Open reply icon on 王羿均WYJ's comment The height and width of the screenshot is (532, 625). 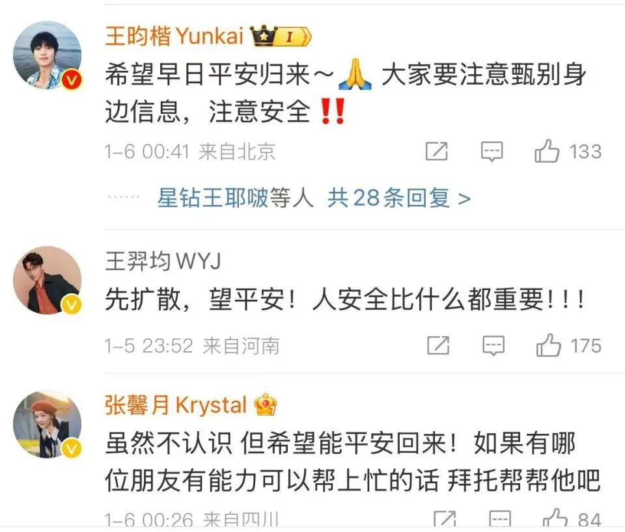click(x=493, y=345)
